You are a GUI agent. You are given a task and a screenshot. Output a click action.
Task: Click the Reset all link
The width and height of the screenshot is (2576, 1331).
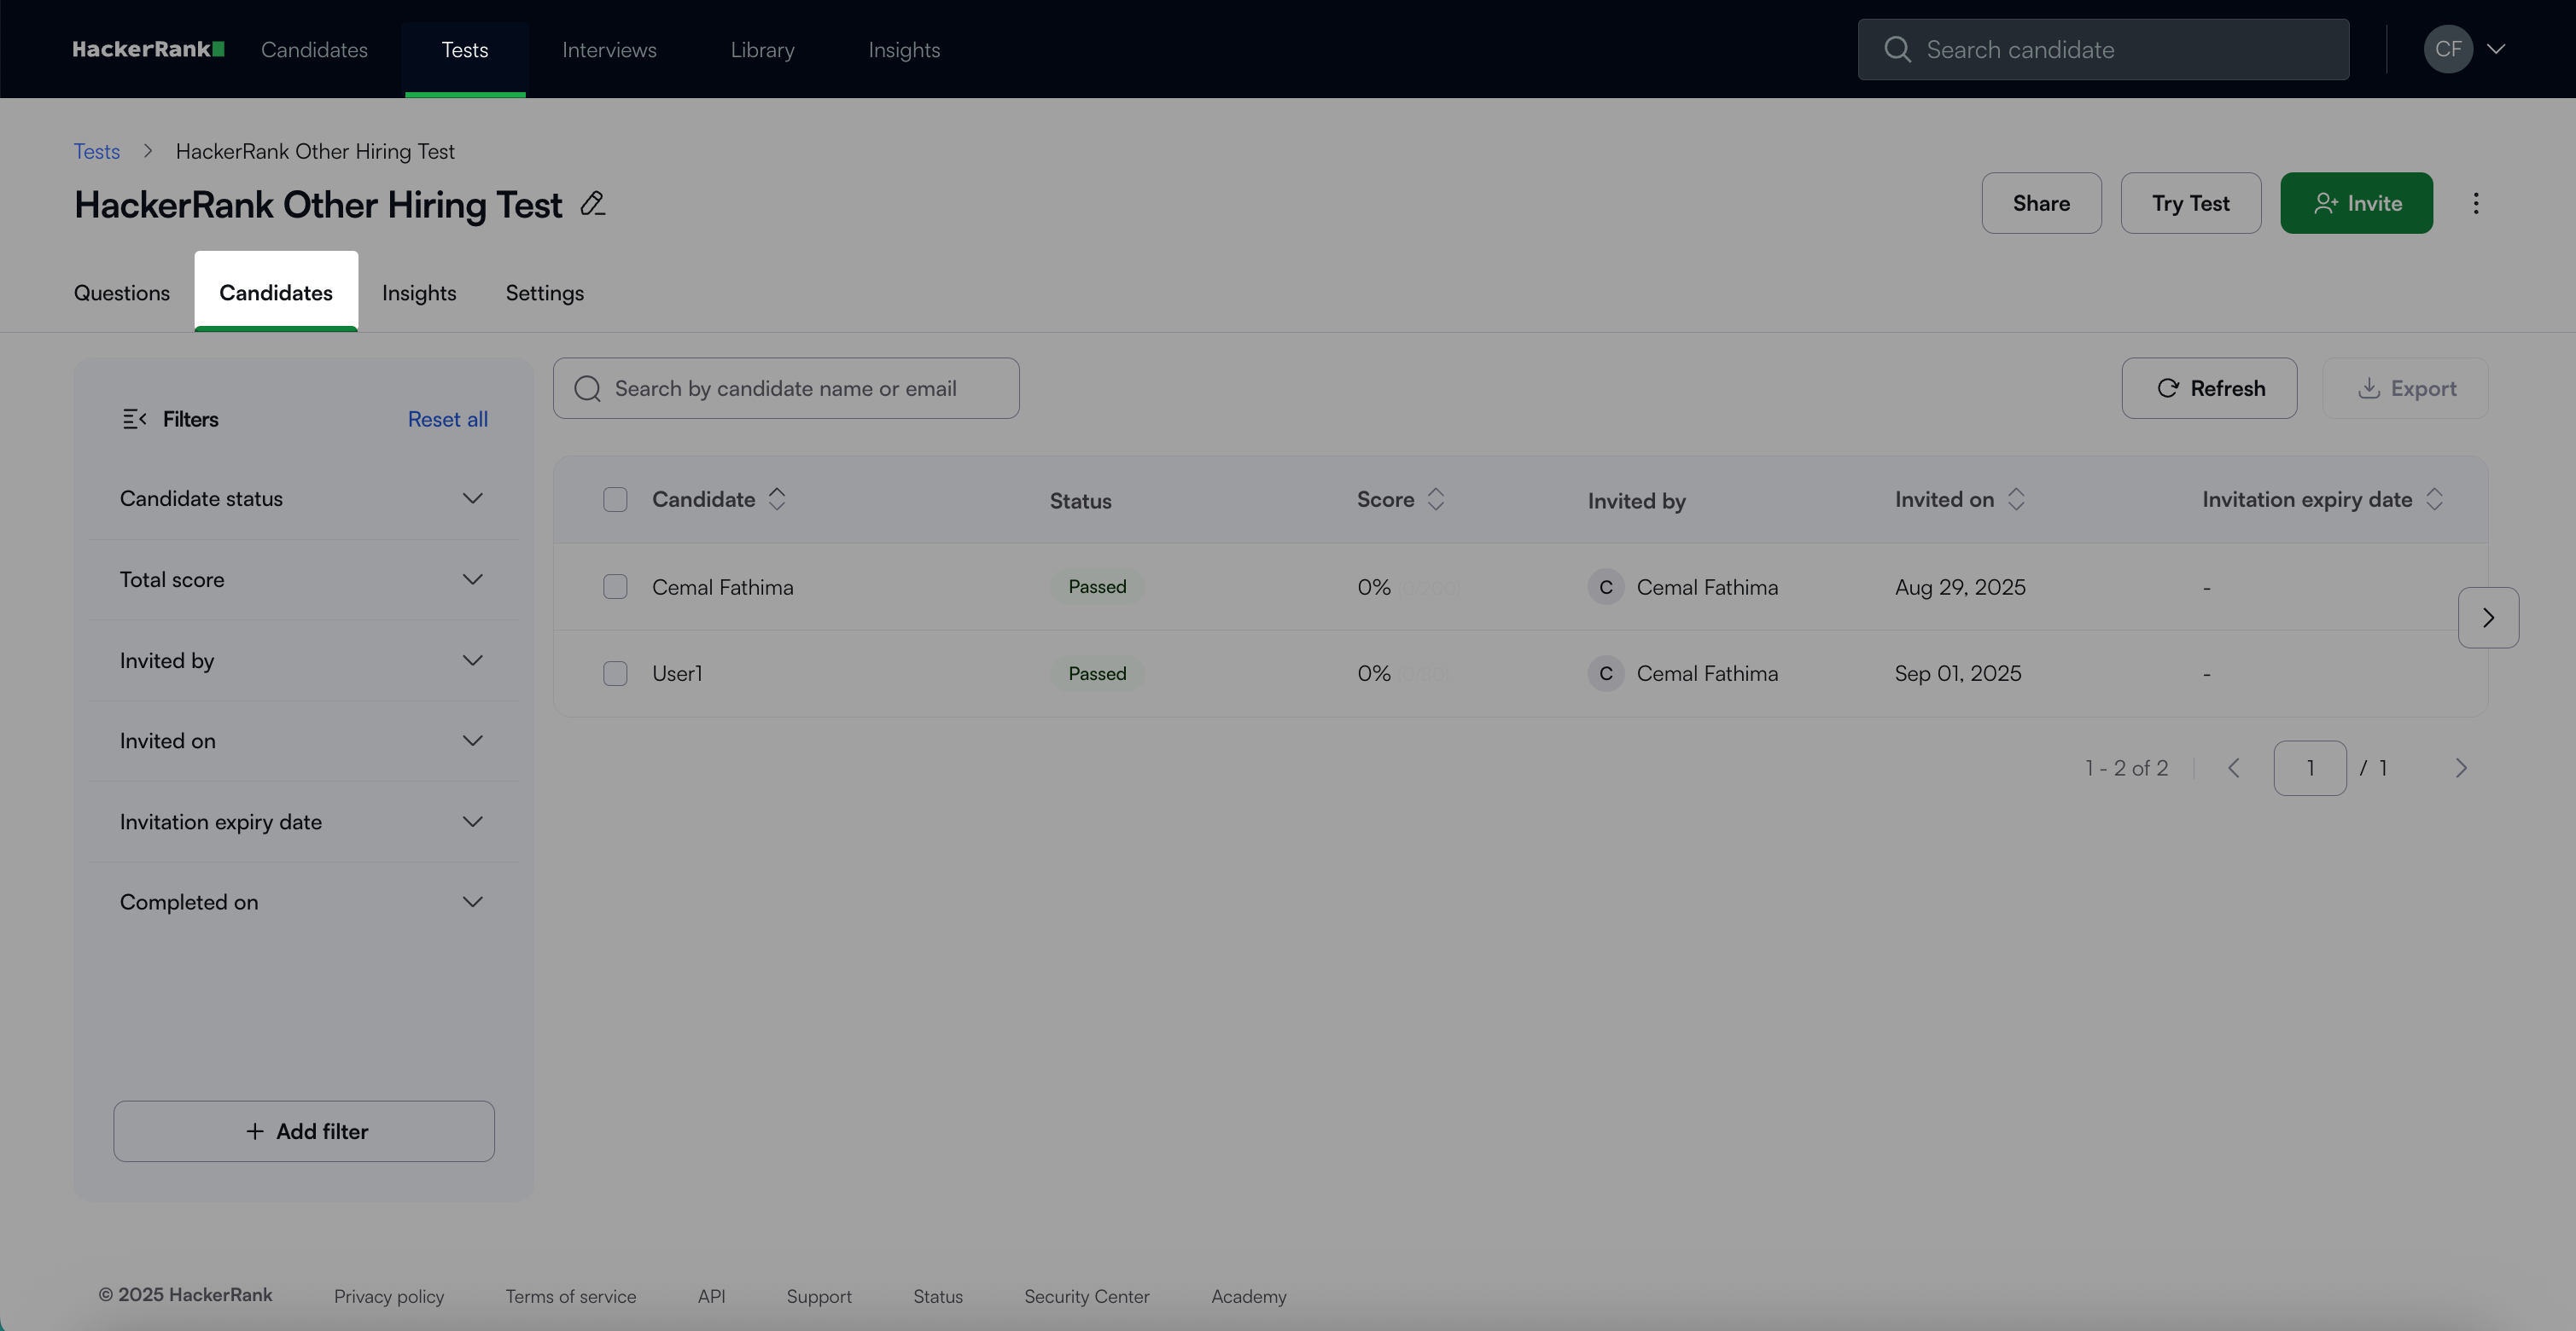(x=447, y=420)
